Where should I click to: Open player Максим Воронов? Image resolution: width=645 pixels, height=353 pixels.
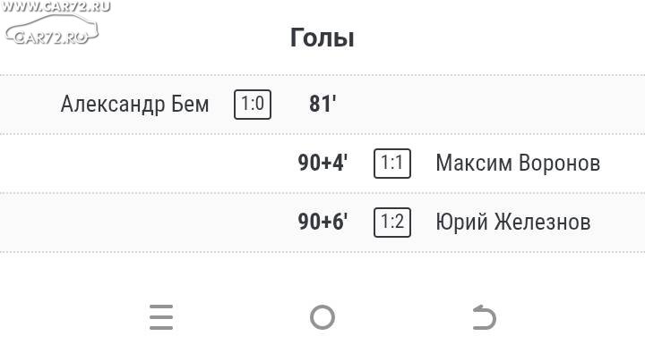pyautogui.click(x=518, y=163)
